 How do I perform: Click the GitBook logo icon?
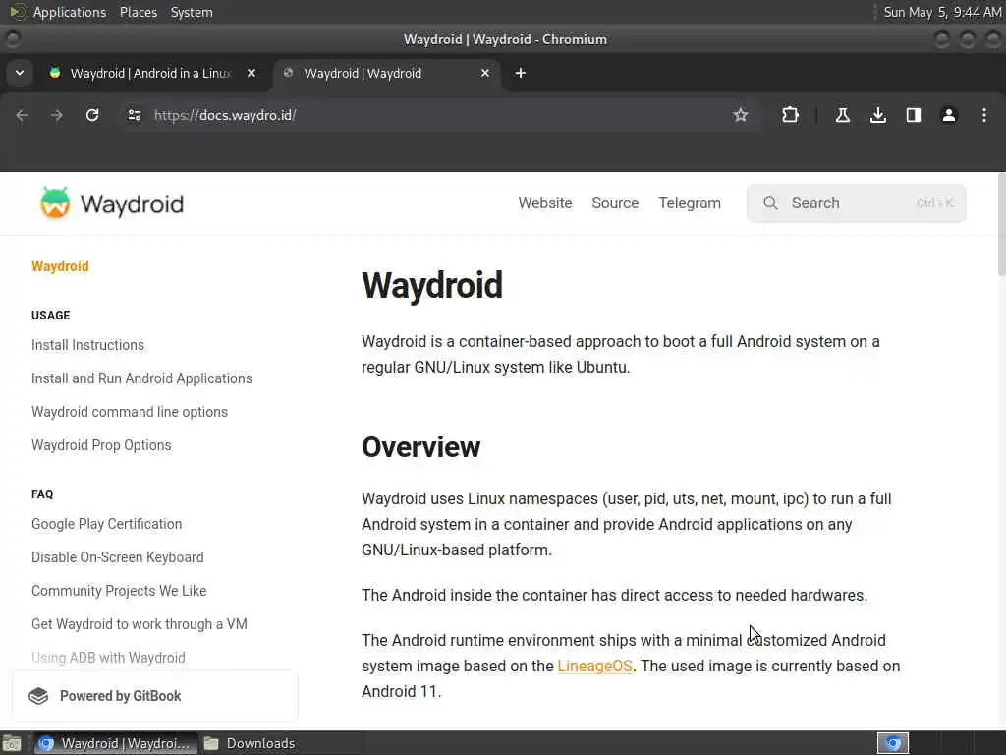[38, 696]
